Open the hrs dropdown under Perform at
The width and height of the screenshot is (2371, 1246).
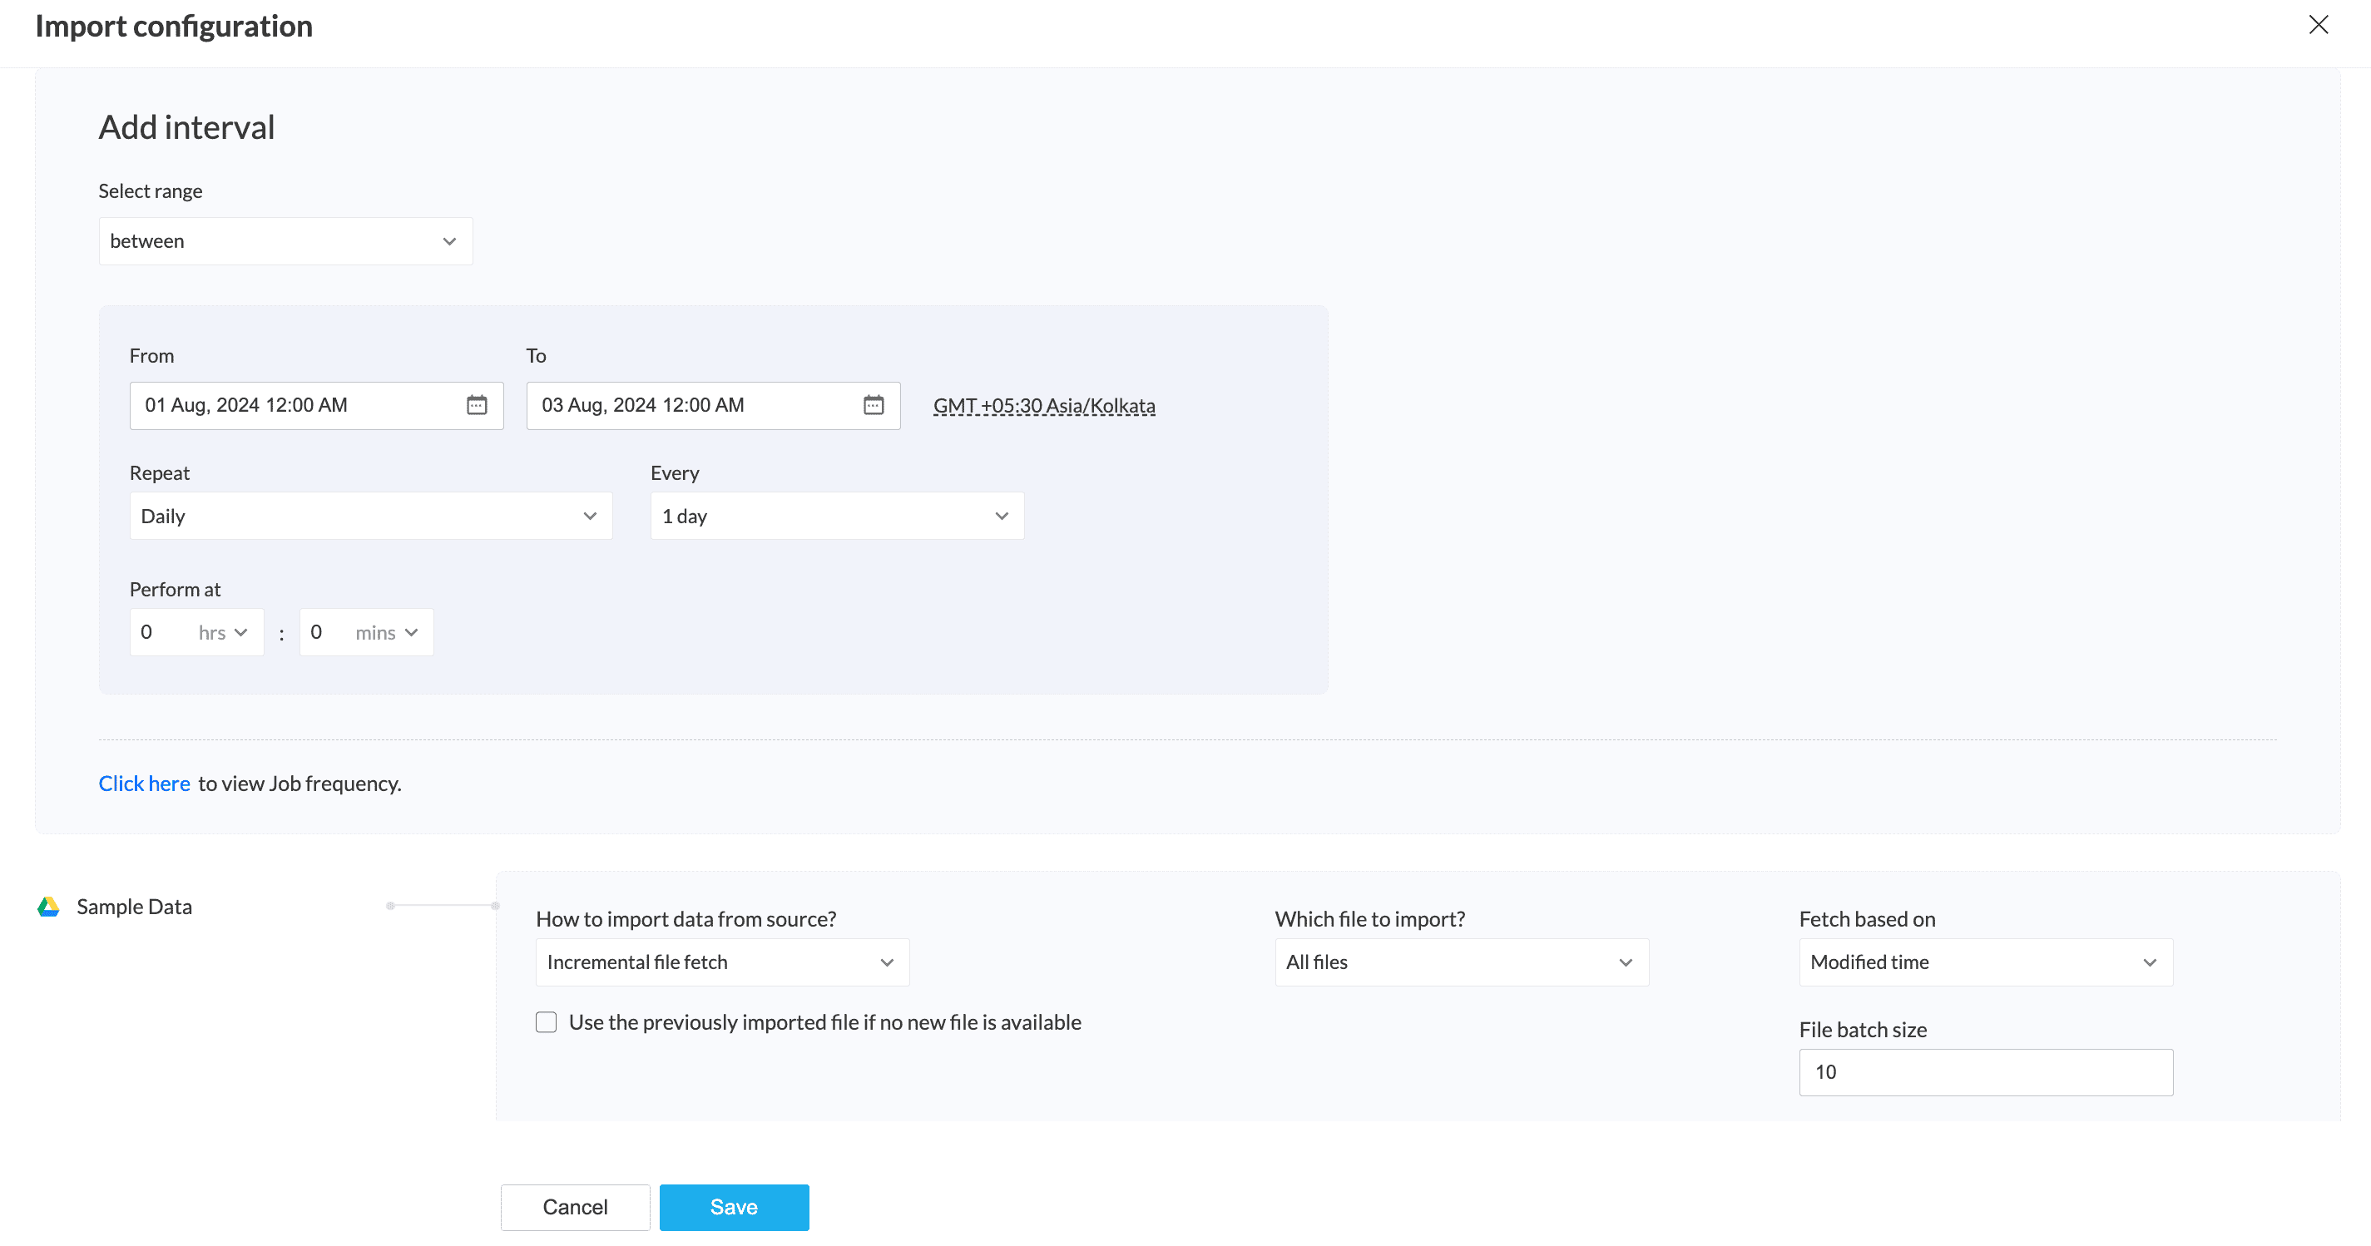(224, 632)
